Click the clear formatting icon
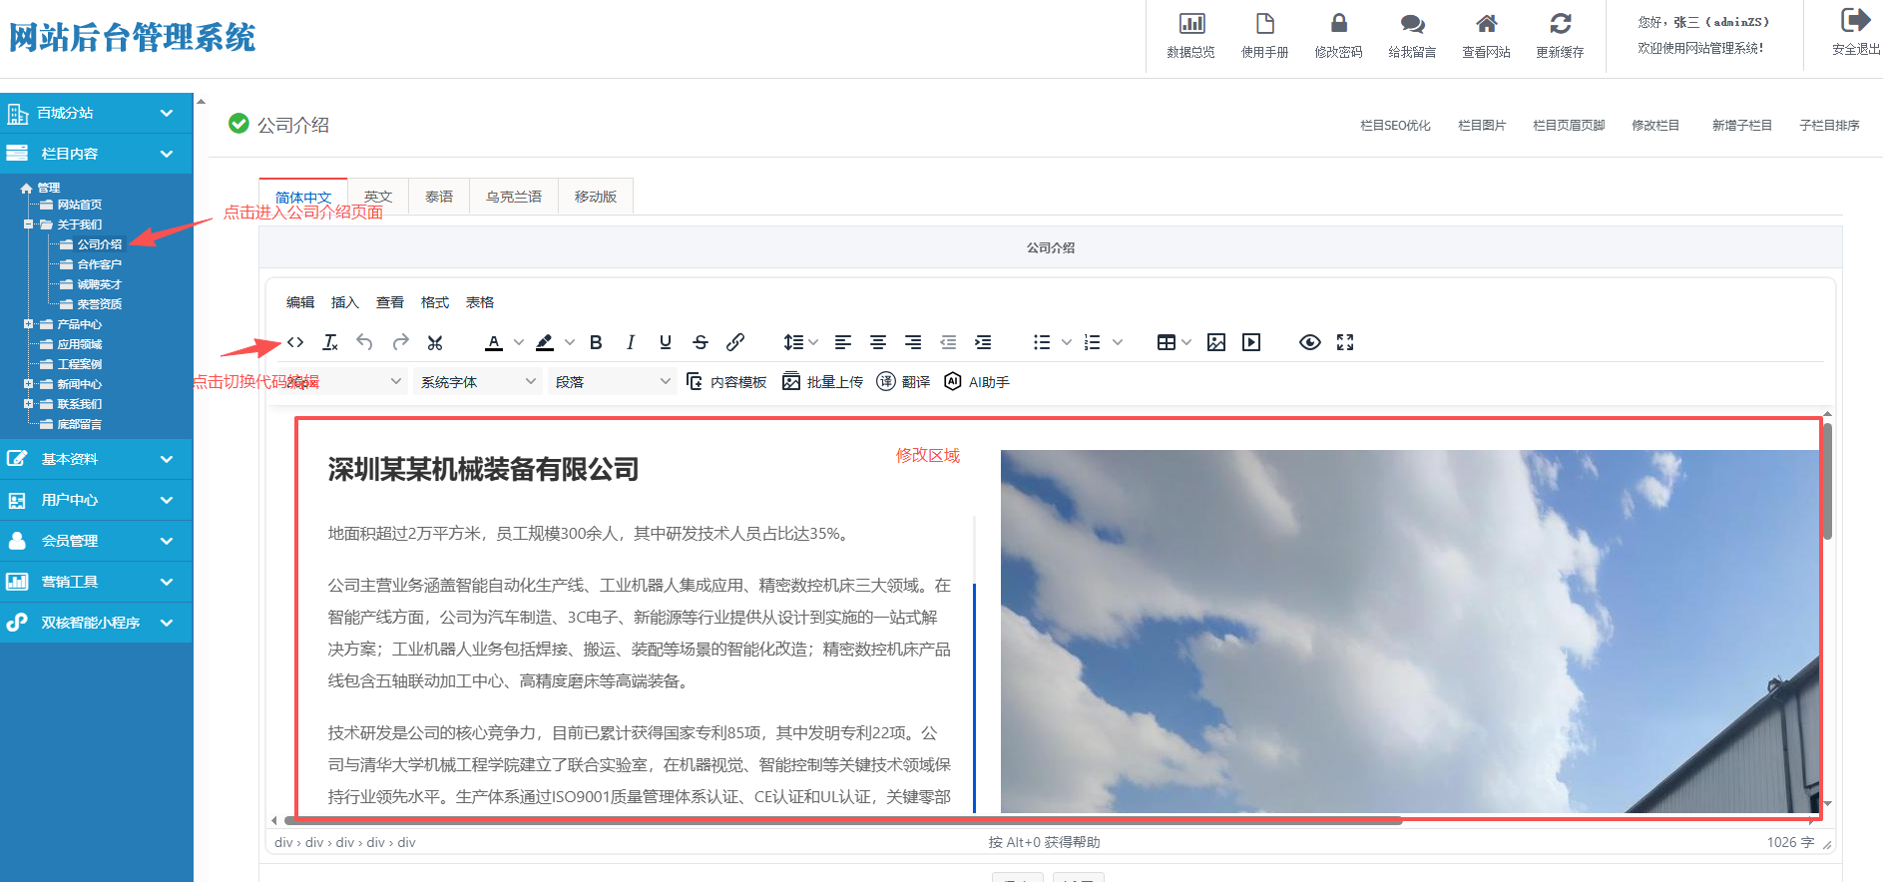The width and height of the screenshot is (1883, 882). (x=330, y=342)
